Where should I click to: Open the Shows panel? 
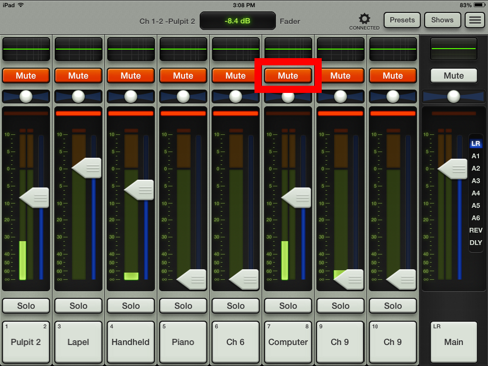(442, 20)
